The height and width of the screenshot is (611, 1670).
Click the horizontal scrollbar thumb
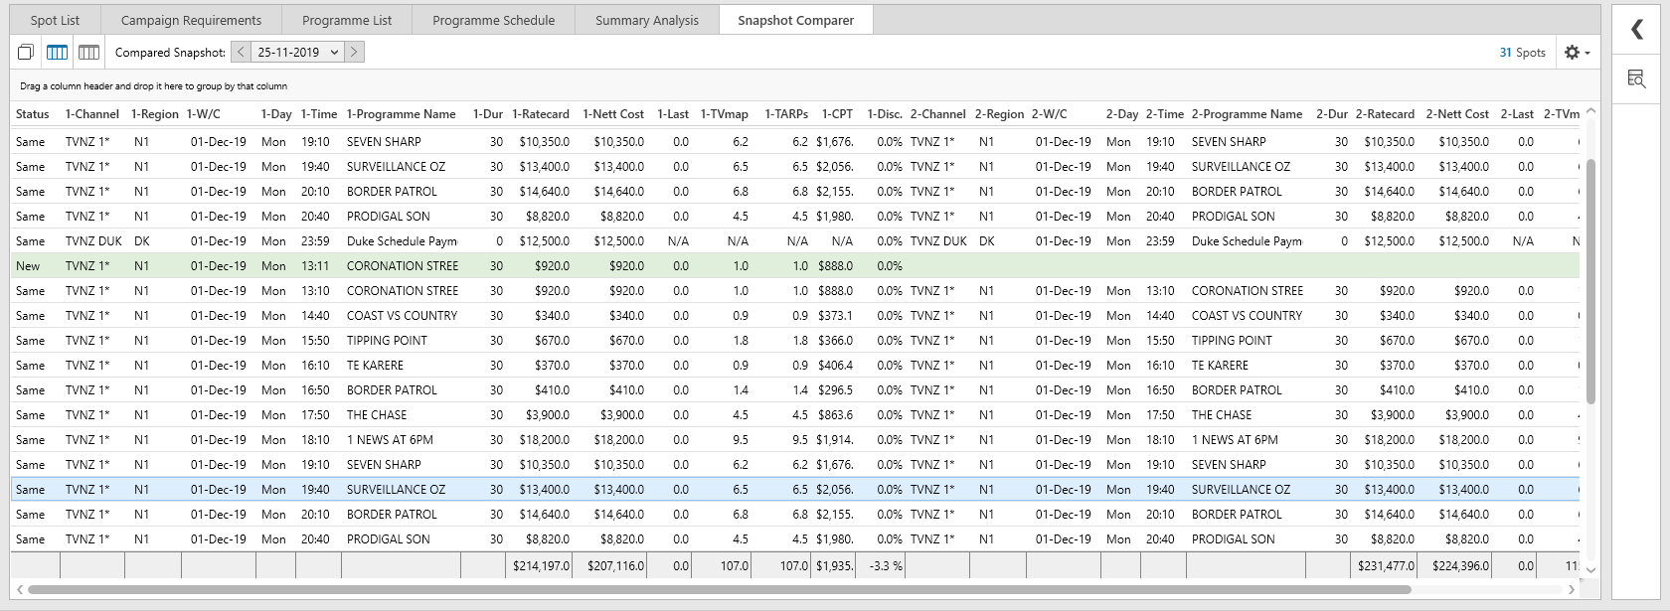coord(720,589)
